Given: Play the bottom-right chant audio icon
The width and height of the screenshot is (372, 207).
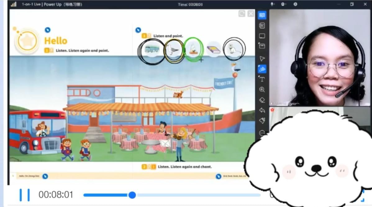Looking at the screenshot, I should click(x=219, y=176).
